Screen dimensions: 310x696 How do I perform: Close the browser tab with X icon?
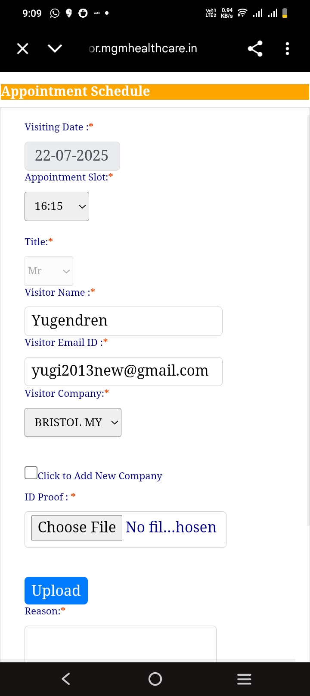coord(22,49)
